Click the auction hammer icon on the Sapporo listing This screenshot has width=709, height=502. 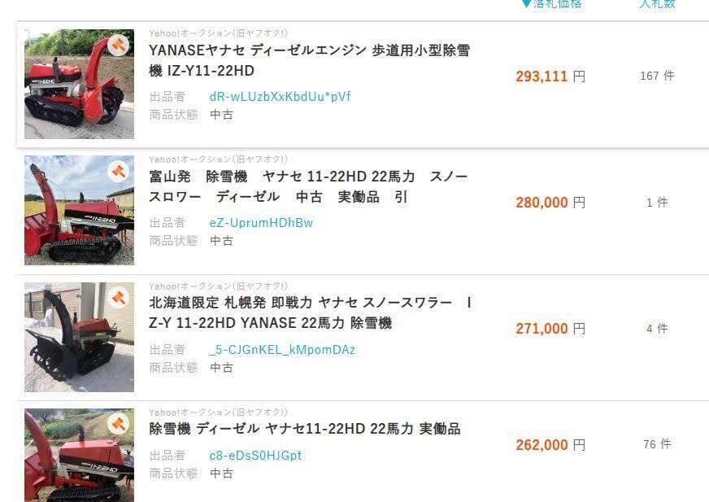click(118, 298)
